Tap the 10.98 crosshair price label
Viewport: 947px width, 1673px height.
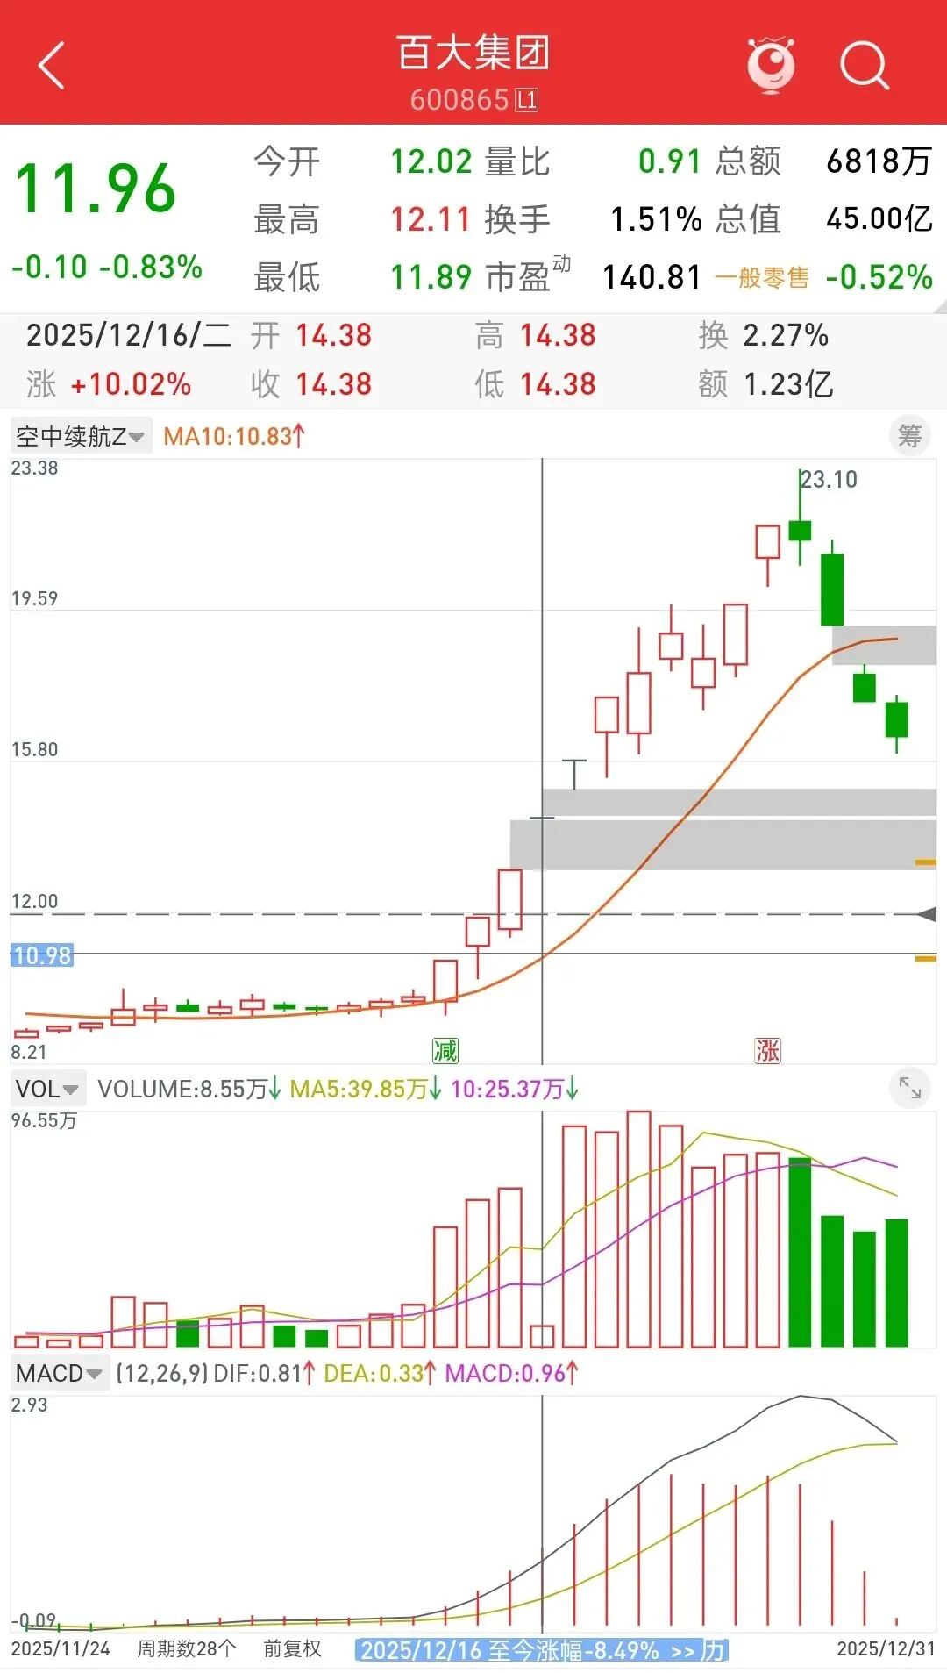pyautogui.click(x=42, y=955)
